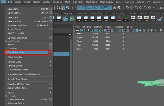Viewport: 164px width, 106px height.
Task: Toggle wireframe cube icon in viewport toolbar
Action: click(133, 30)
